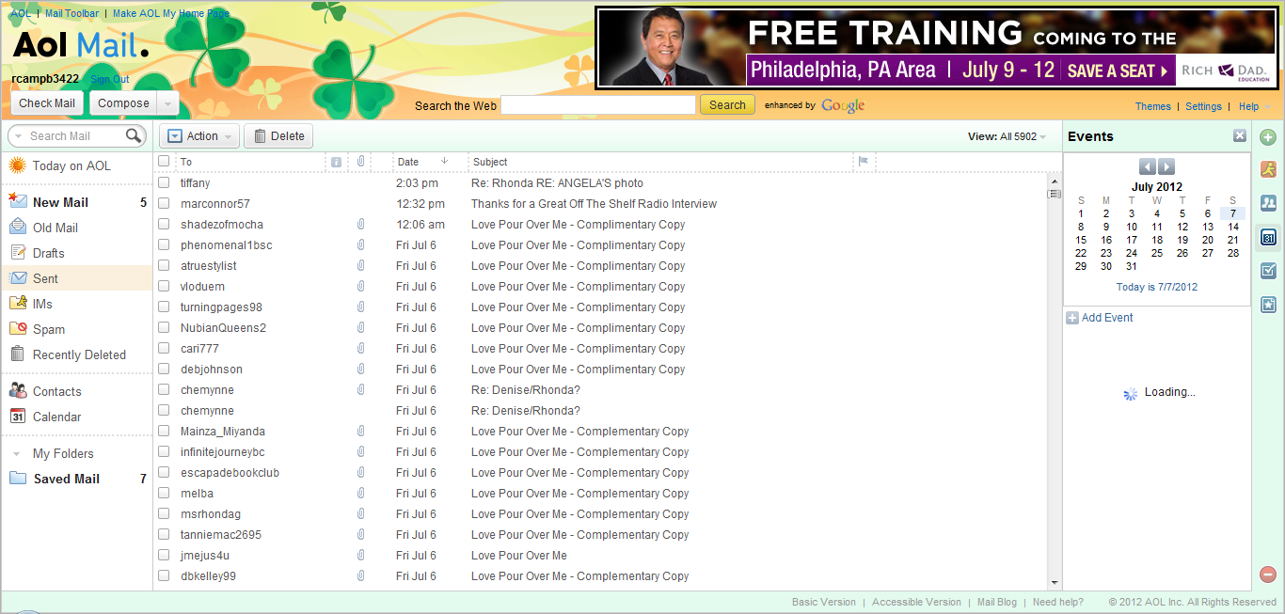Open message 'Thanks for a Great Off The Shelf Radio Interview'
This screenshot has width=1285, height=614.
(x=594, y=204)
